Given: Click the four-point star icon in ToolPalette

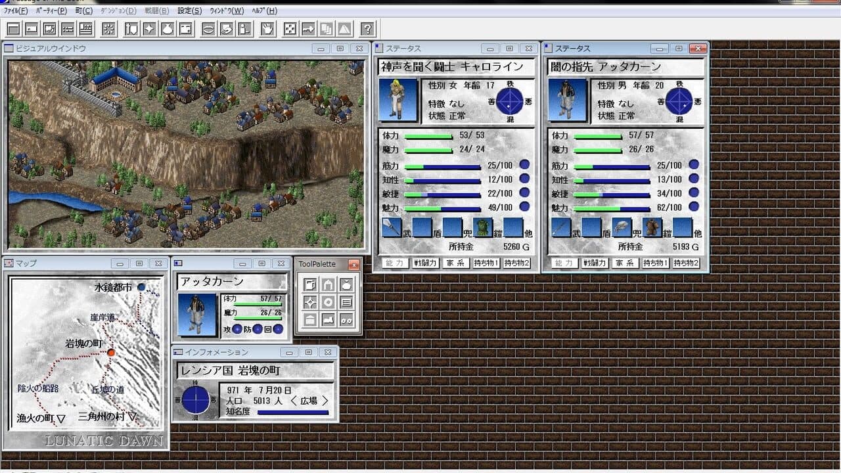Looking at the screenshot, I should click(310, 302).
